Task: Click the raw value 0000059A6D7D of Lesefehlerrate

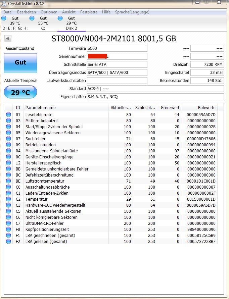Action: 201,115
